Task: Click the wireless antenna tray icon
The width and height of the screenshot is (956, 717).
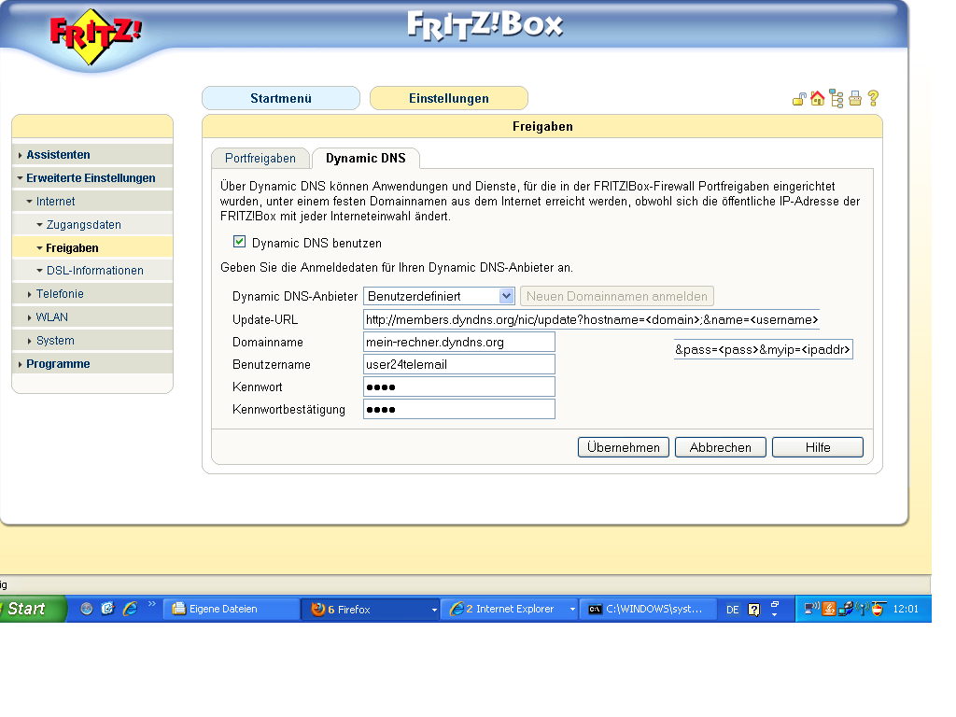Action: (x=862, y=609)
